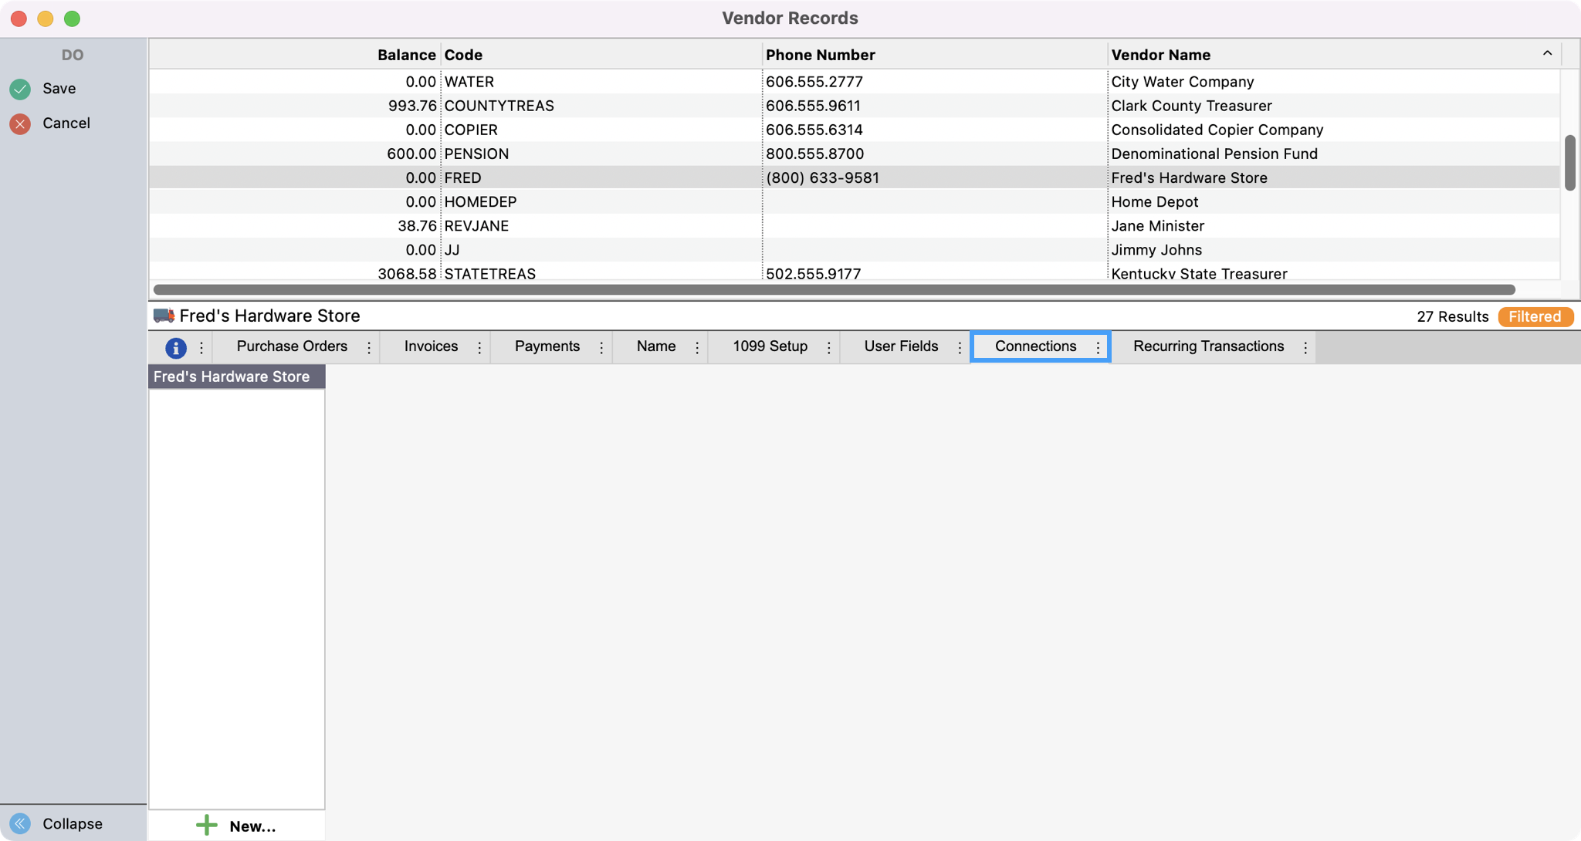Click the red Cancel X icon

click(x=20, y=123)
